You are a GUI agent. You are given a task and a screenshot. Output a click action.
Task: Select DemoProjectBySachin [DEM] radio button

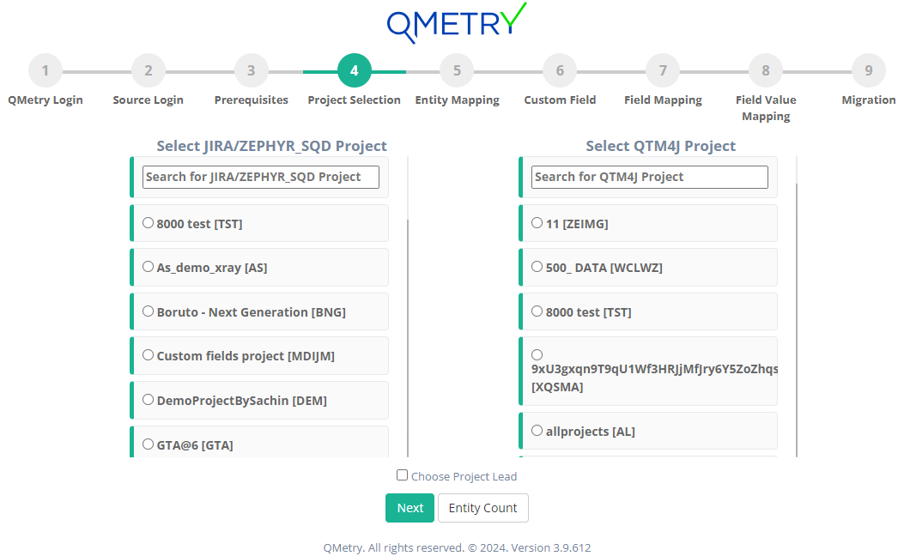[149, 399]
